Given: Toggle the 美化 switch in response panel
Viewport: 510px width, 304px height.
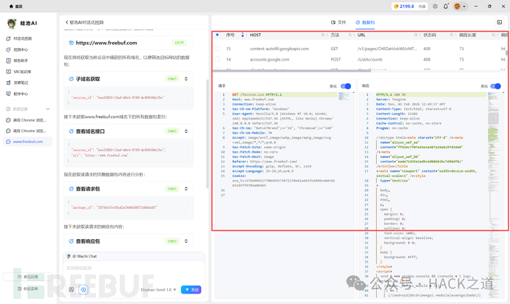Looking at the screenshot, I should coord(496,86).
